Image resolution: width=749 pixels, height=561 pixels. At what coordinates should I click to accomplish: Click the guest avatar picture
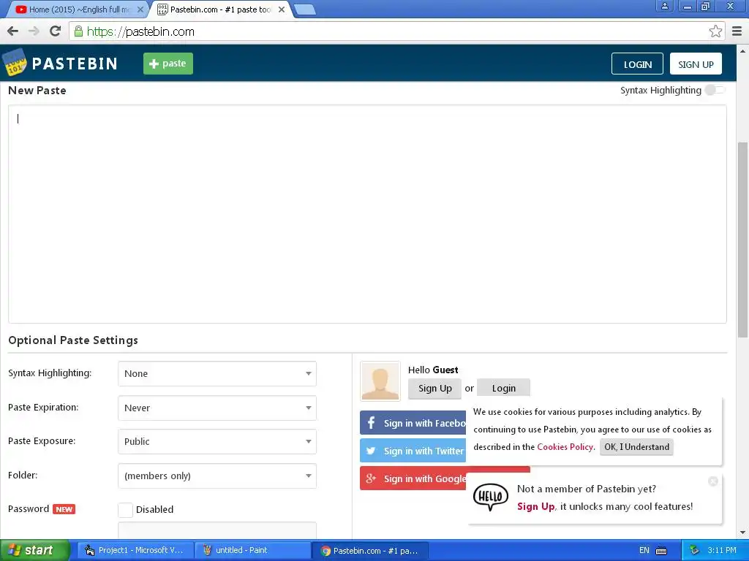380,381
